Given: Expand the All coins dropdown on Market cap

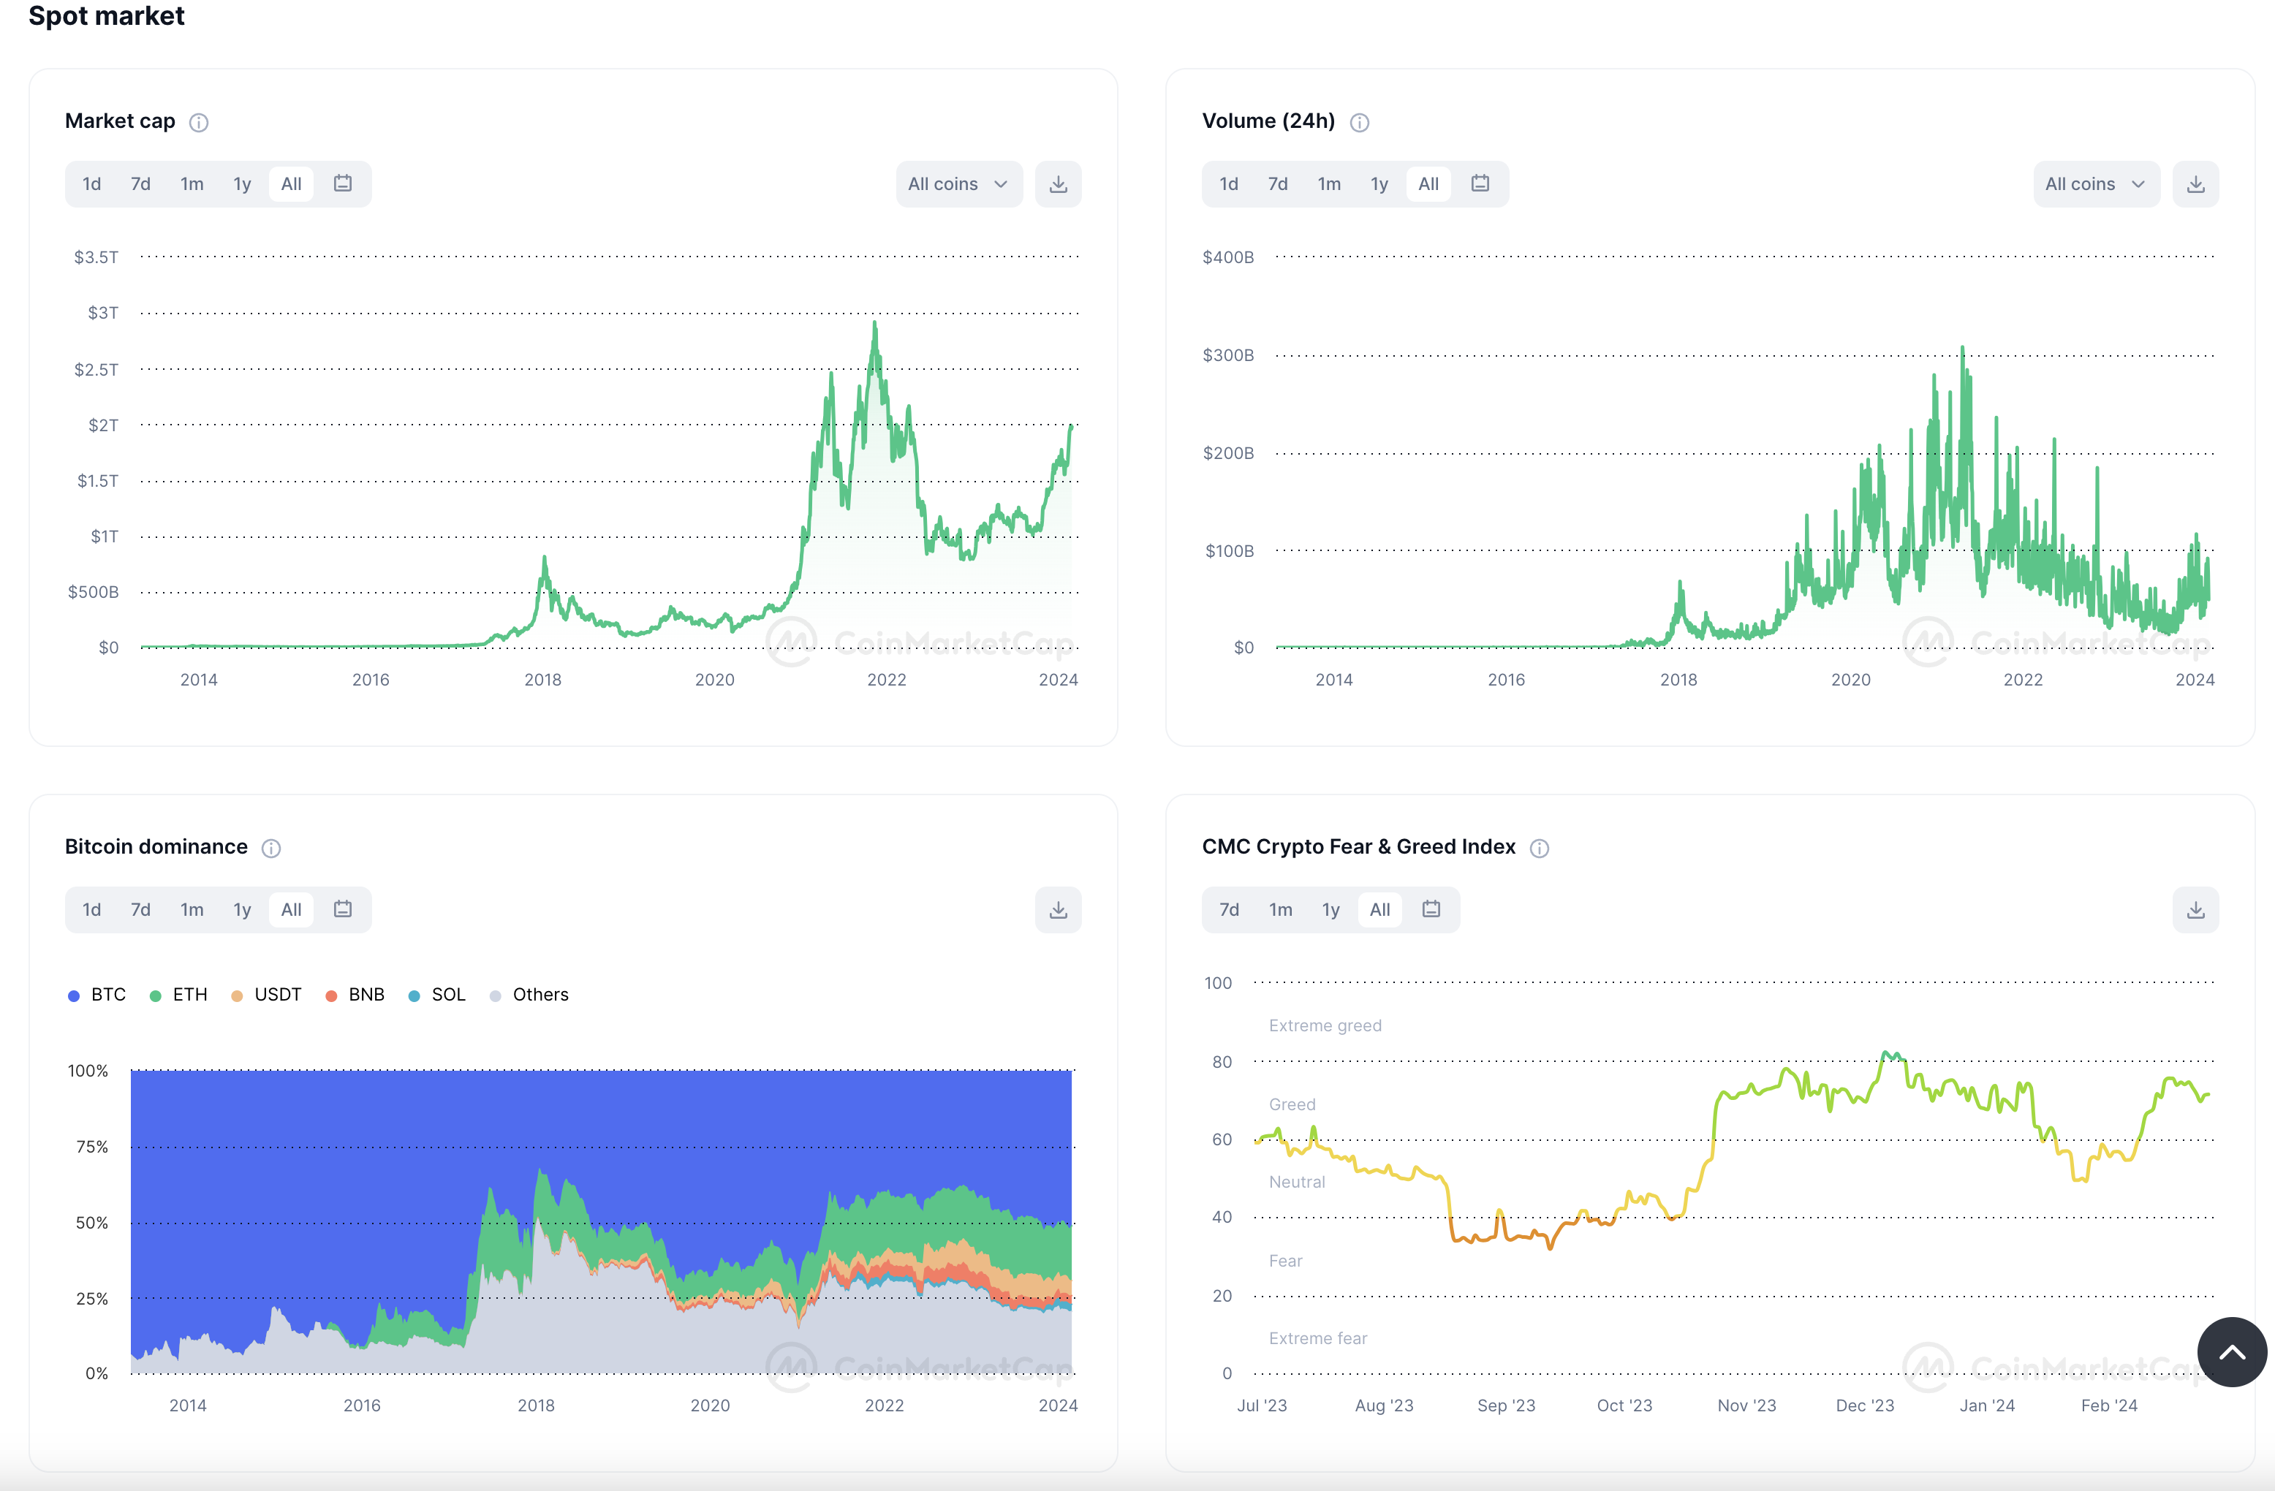Looking at the screenshot, I should tap(958, 184).
